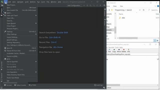The width and height of the screenshot is (160, 90).
Task: Open the Event Log
Action: [98, 85]
